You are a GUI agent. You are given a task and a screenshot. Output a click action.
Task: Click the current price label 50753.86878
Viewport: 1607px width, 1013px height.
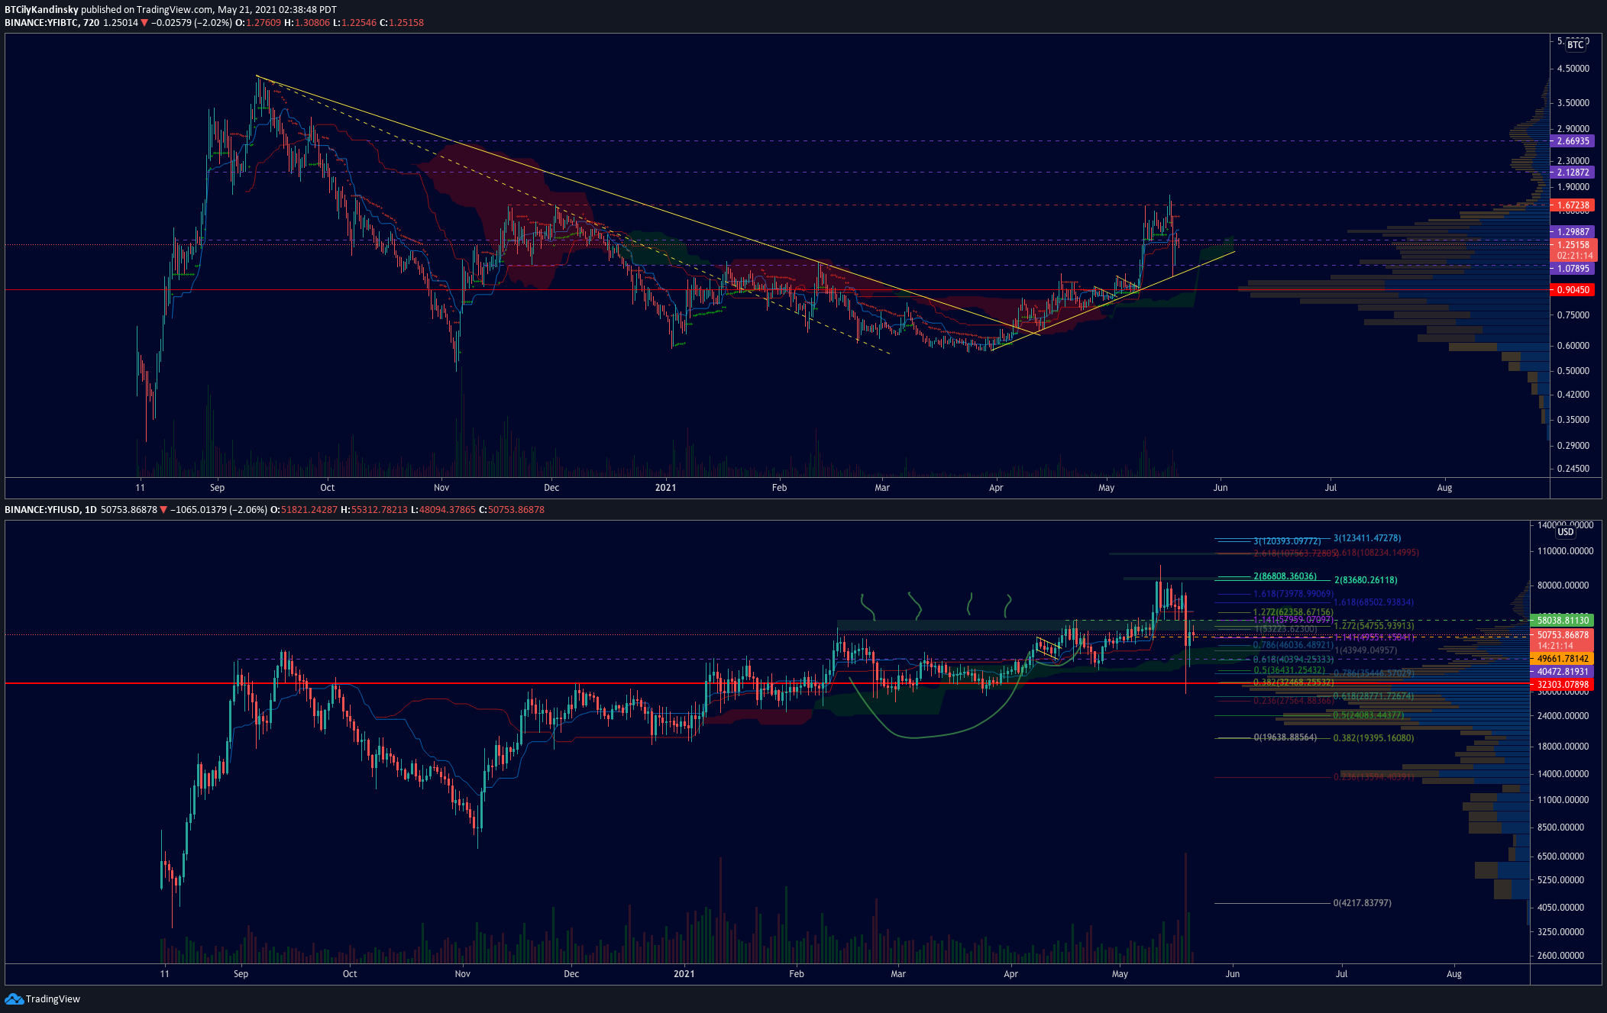point(1563,635)
